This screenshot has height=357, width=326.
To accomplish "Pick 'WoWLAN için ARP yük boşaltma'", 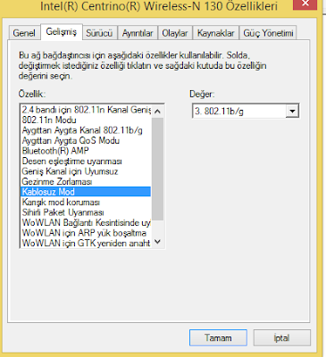I will click(86, 233).
